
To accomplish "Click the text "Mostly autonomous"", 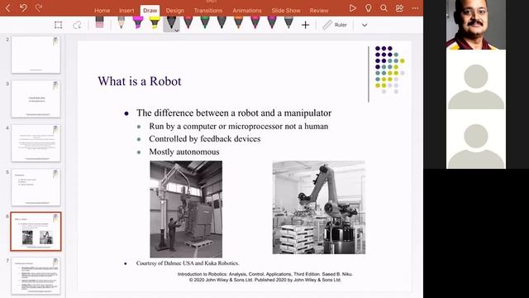I will [x=184, y=151].
